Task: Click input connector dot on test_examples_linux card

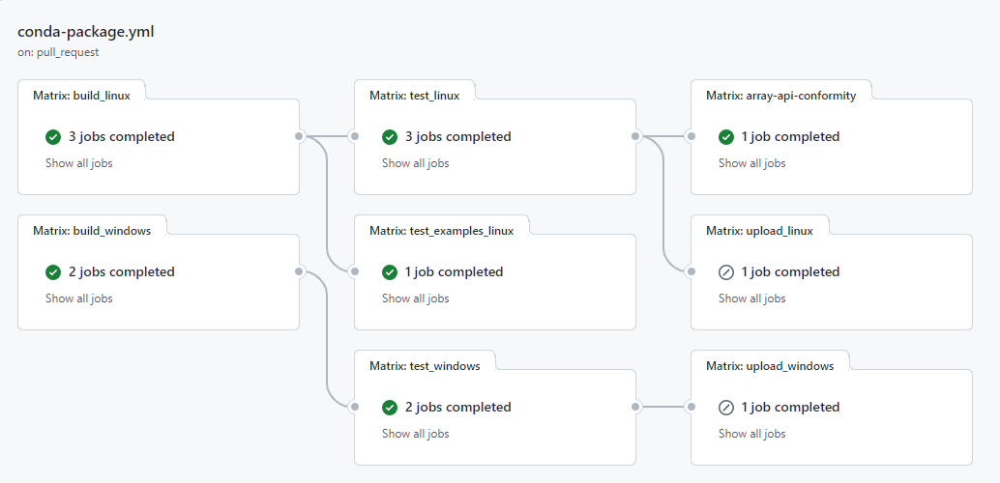Action: pos(355,271)
